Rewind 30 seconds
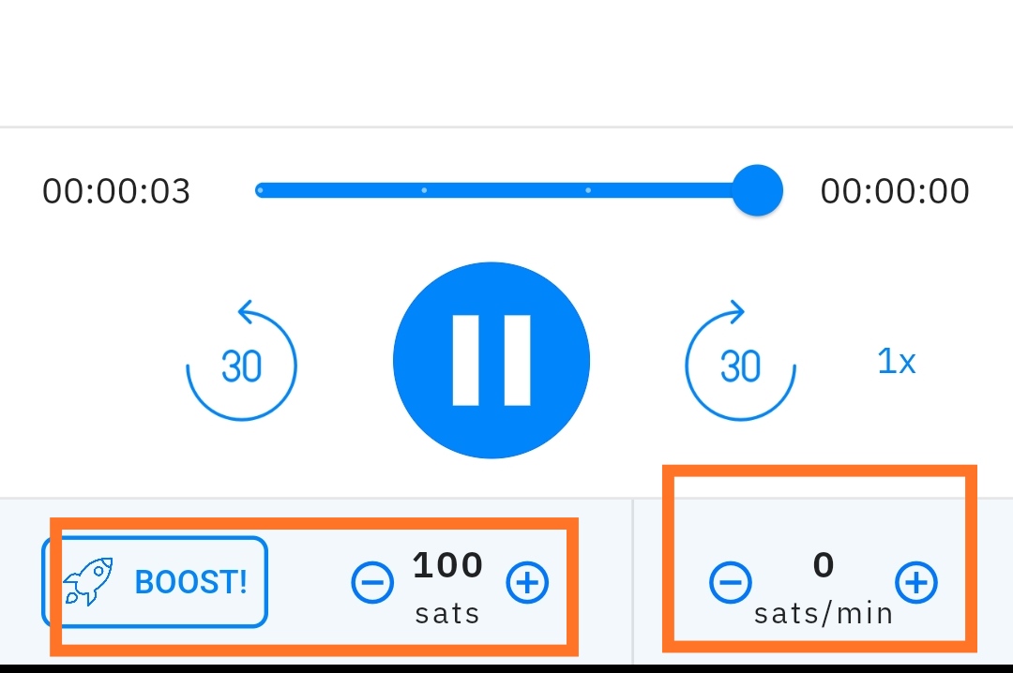Image resolution: width=1013 pixels, height=673 pixels. [242, 363]
